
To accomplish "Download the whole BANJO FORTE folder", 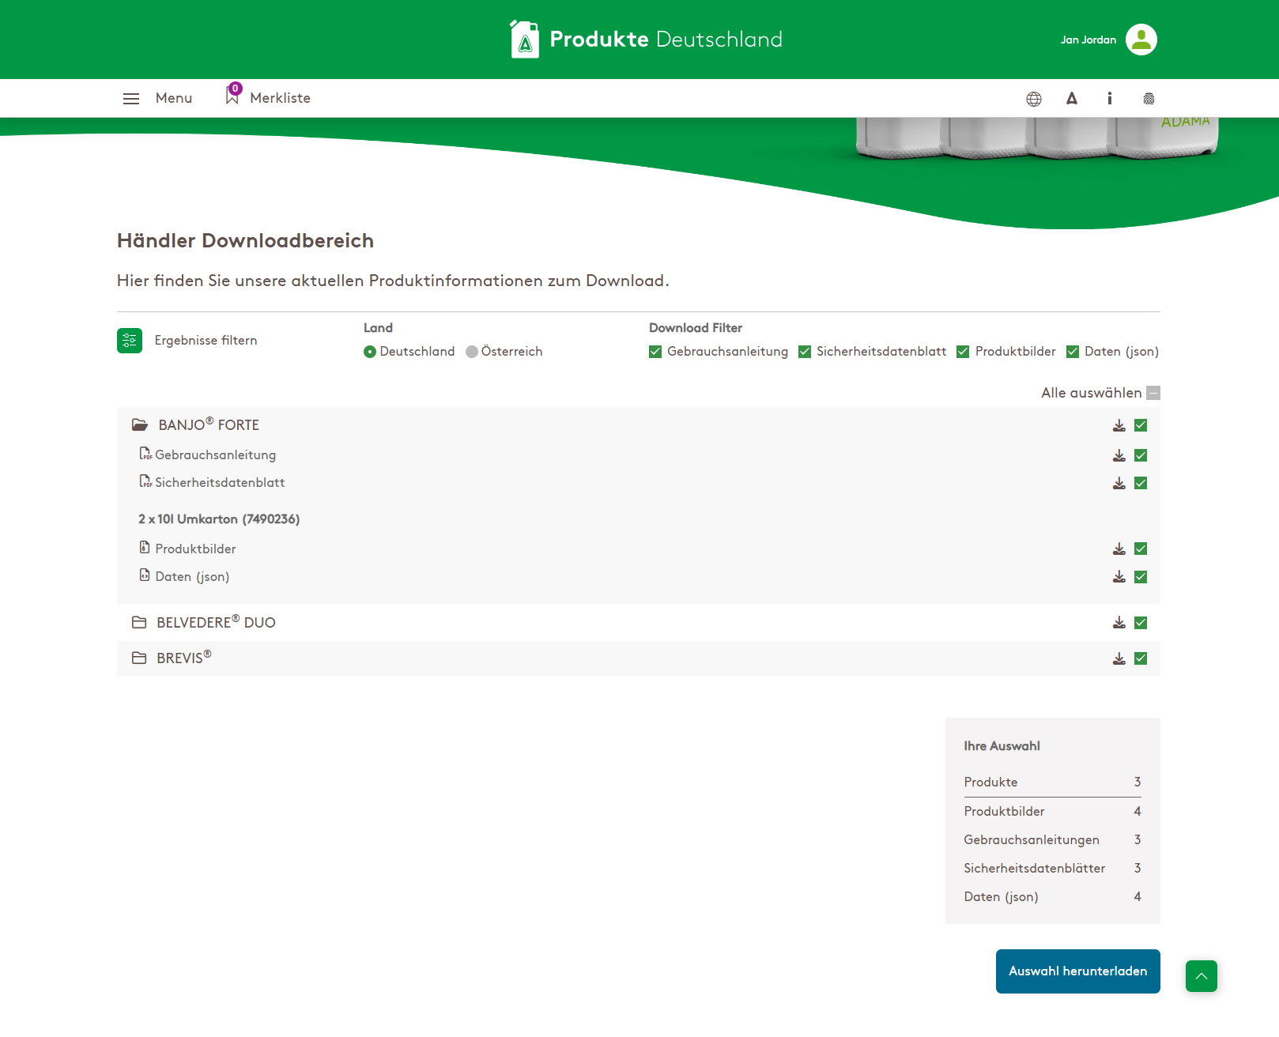I will click(x=1119, y=425).
